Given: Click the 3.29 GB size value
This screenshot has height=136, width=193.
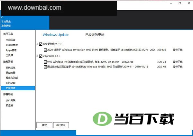Looking at the screenshot, I should [161, 62].
